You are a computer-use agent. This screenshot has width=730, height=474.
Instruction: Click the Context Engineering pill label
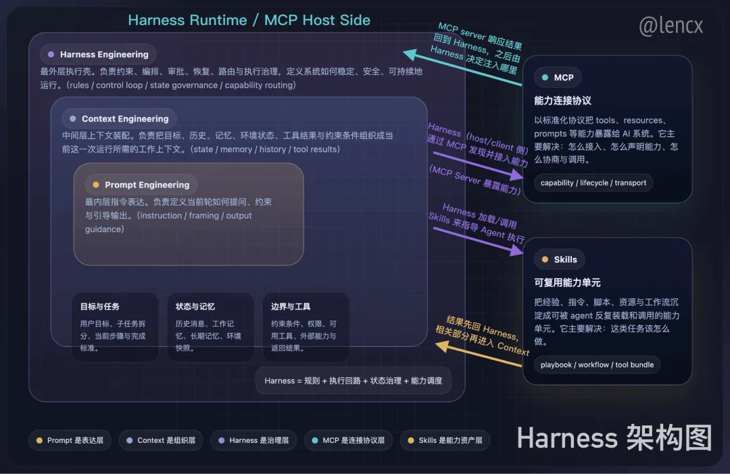pyautogui.click(x=119, y=119)
